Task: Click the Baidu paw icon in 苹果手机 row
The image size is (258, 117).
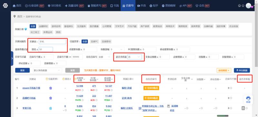Action: tap(51, 108)
